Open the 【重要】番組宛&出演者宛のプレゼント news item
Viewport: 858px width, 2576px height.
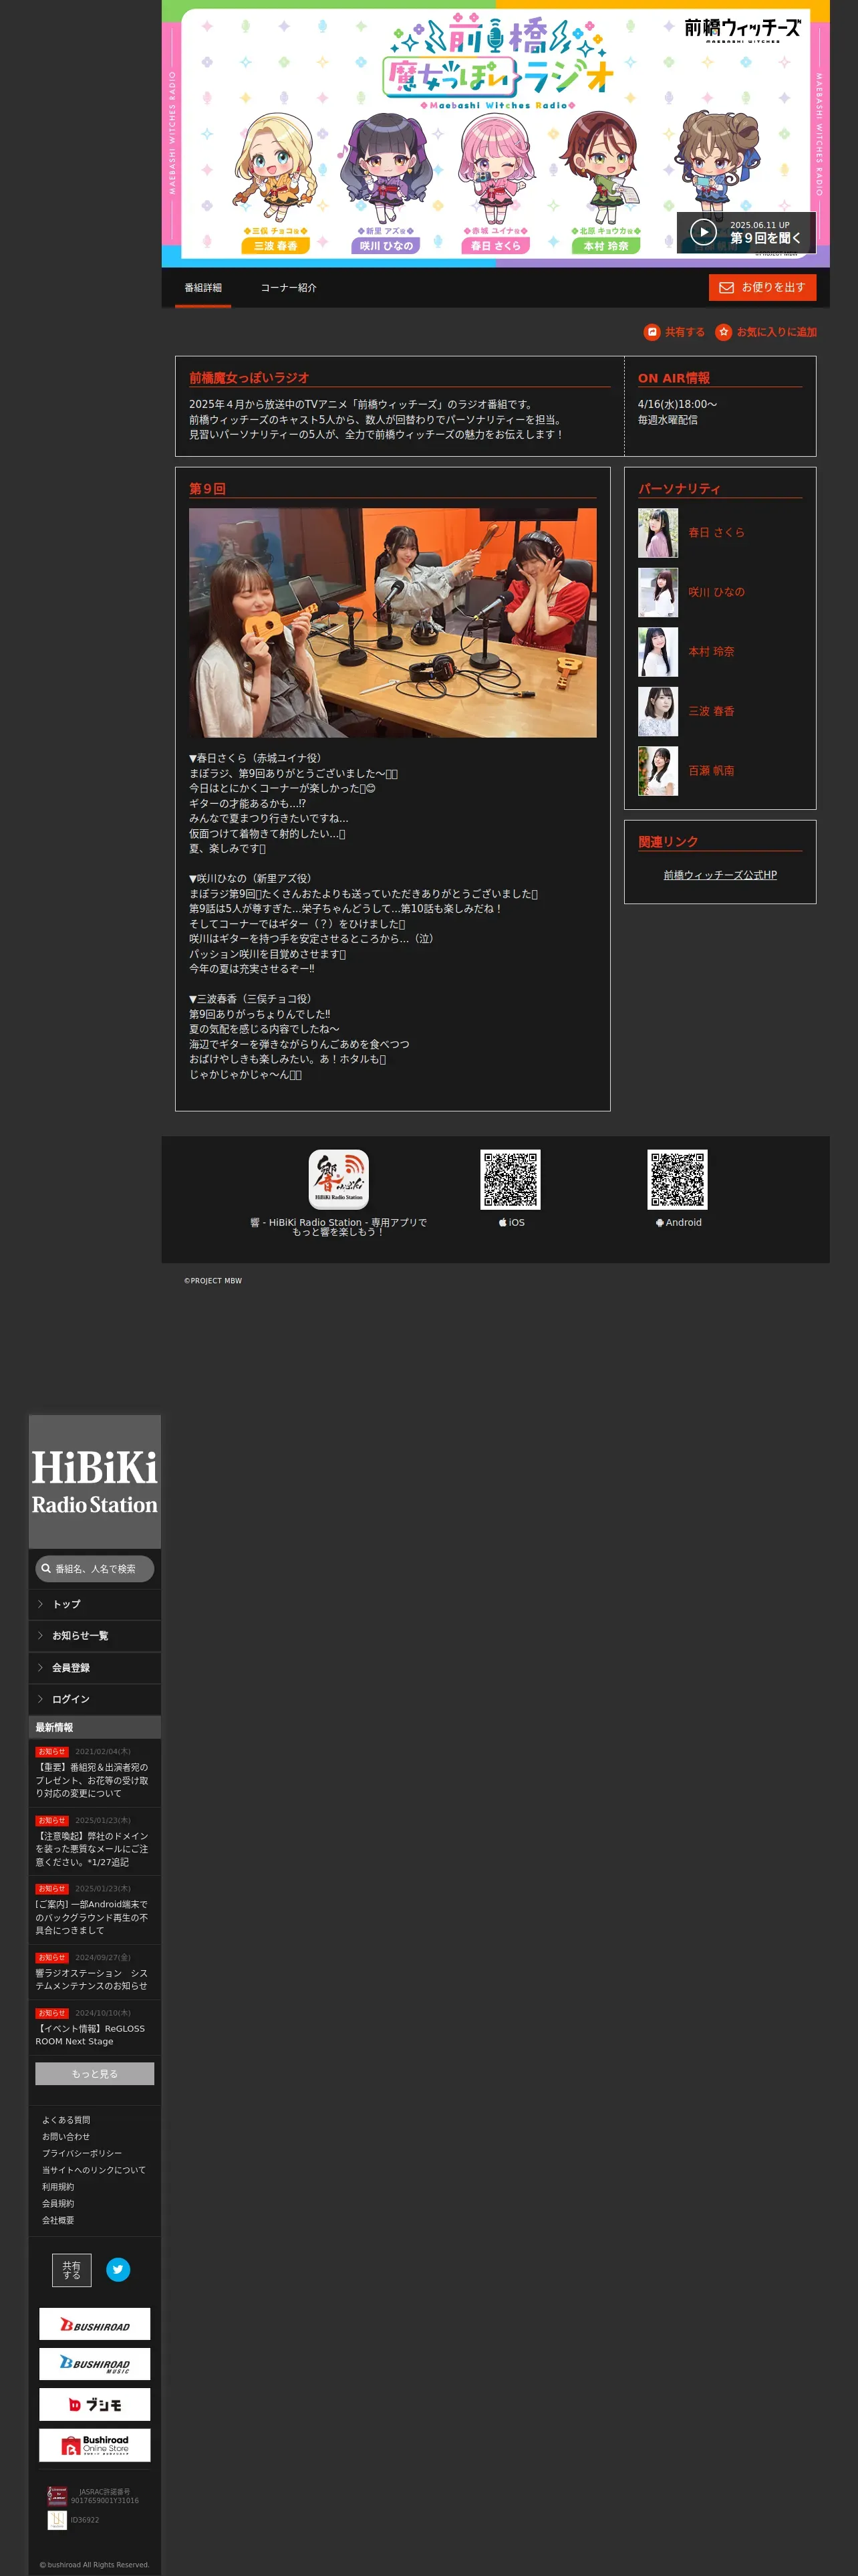95,1773
